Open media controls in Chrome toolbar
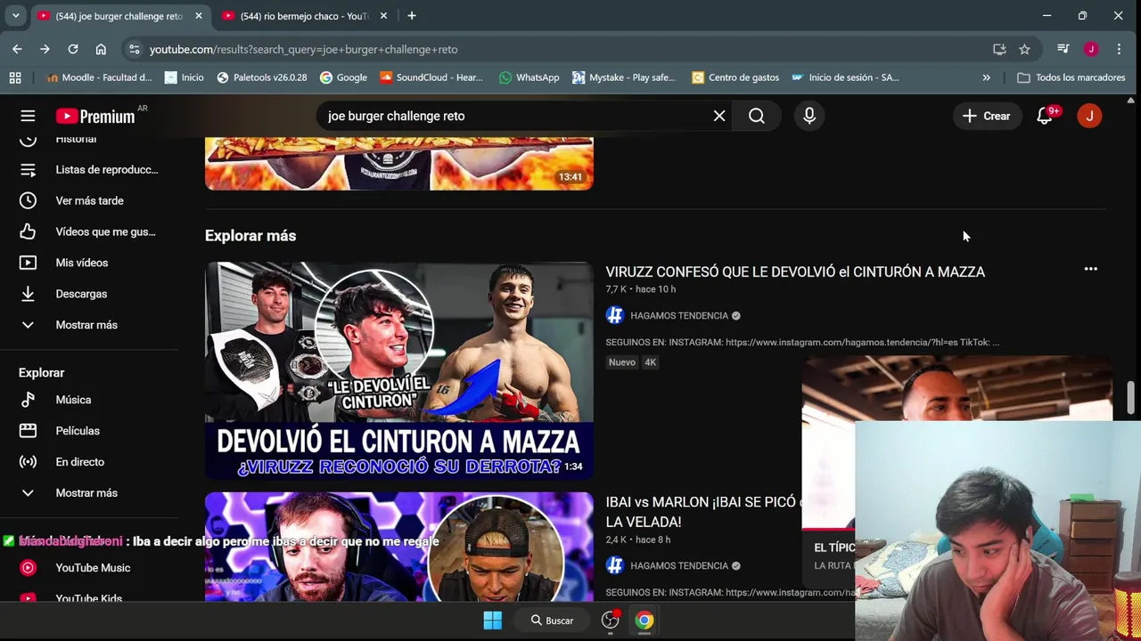Screen dimensions: 1141x641 pos(1063,49)
